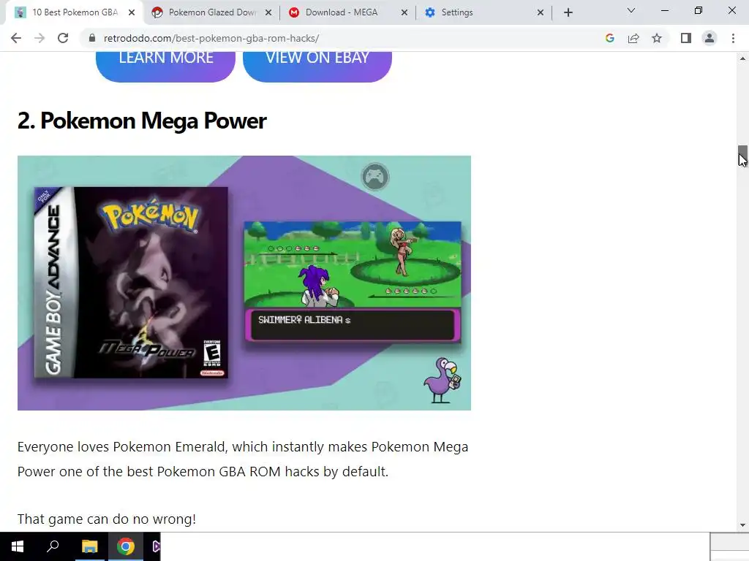View site info via the lock icon
Screen dimensions: 749x561
pyautogui.click(x=92, y=38)
